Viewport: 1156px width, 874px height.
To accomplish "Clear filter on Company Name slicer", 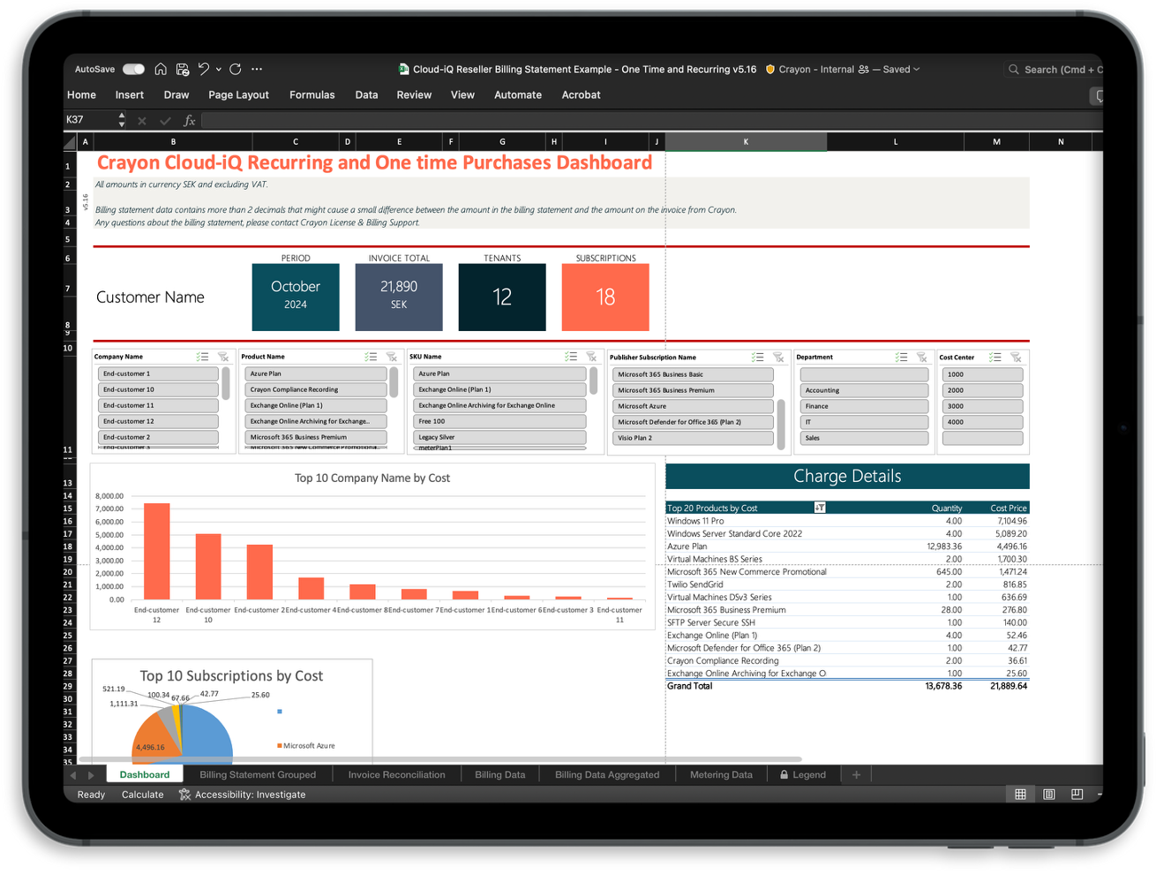I will click(223, 357).
